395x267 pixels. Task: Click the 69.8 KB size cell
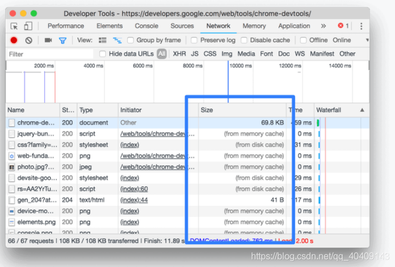click(273, 122)
